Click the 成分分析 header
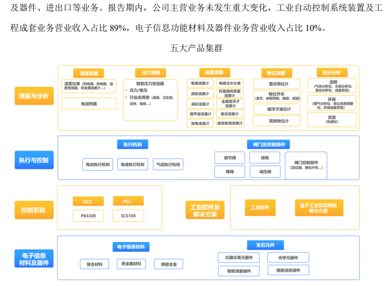The image size is (392, 286). tap(331, 73)
